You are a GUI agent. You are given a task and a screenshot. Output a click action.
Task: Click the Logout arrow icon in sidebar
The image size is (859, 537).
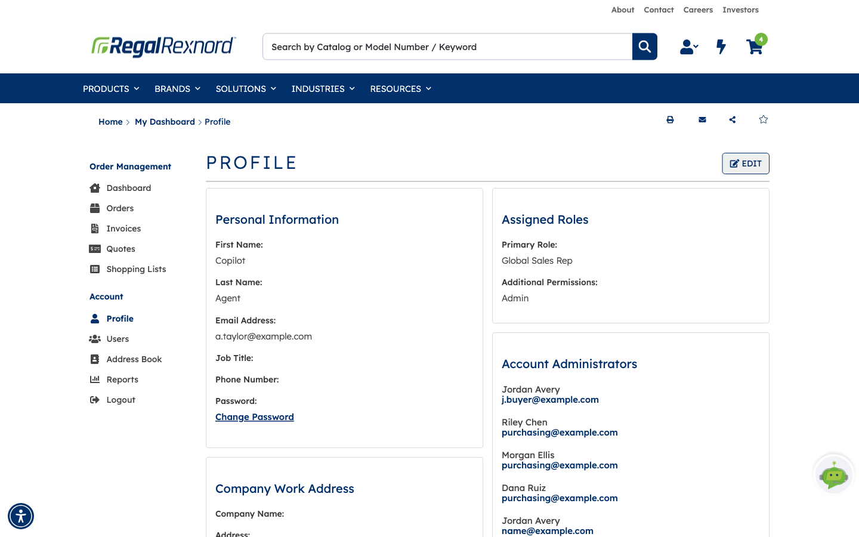(95, 400)
